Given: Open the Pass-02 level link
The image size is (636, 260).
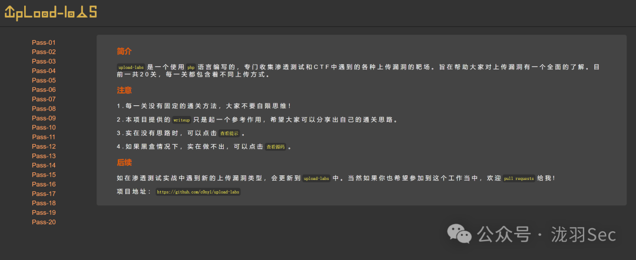Looking at the screenshot, I should tap(44, 52).
